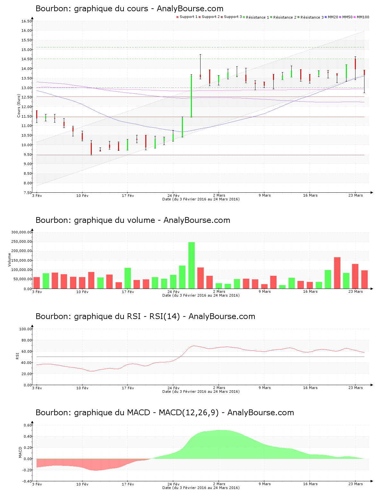
Task: Click the 'Volume' axis title
Action: coord(9,260)
